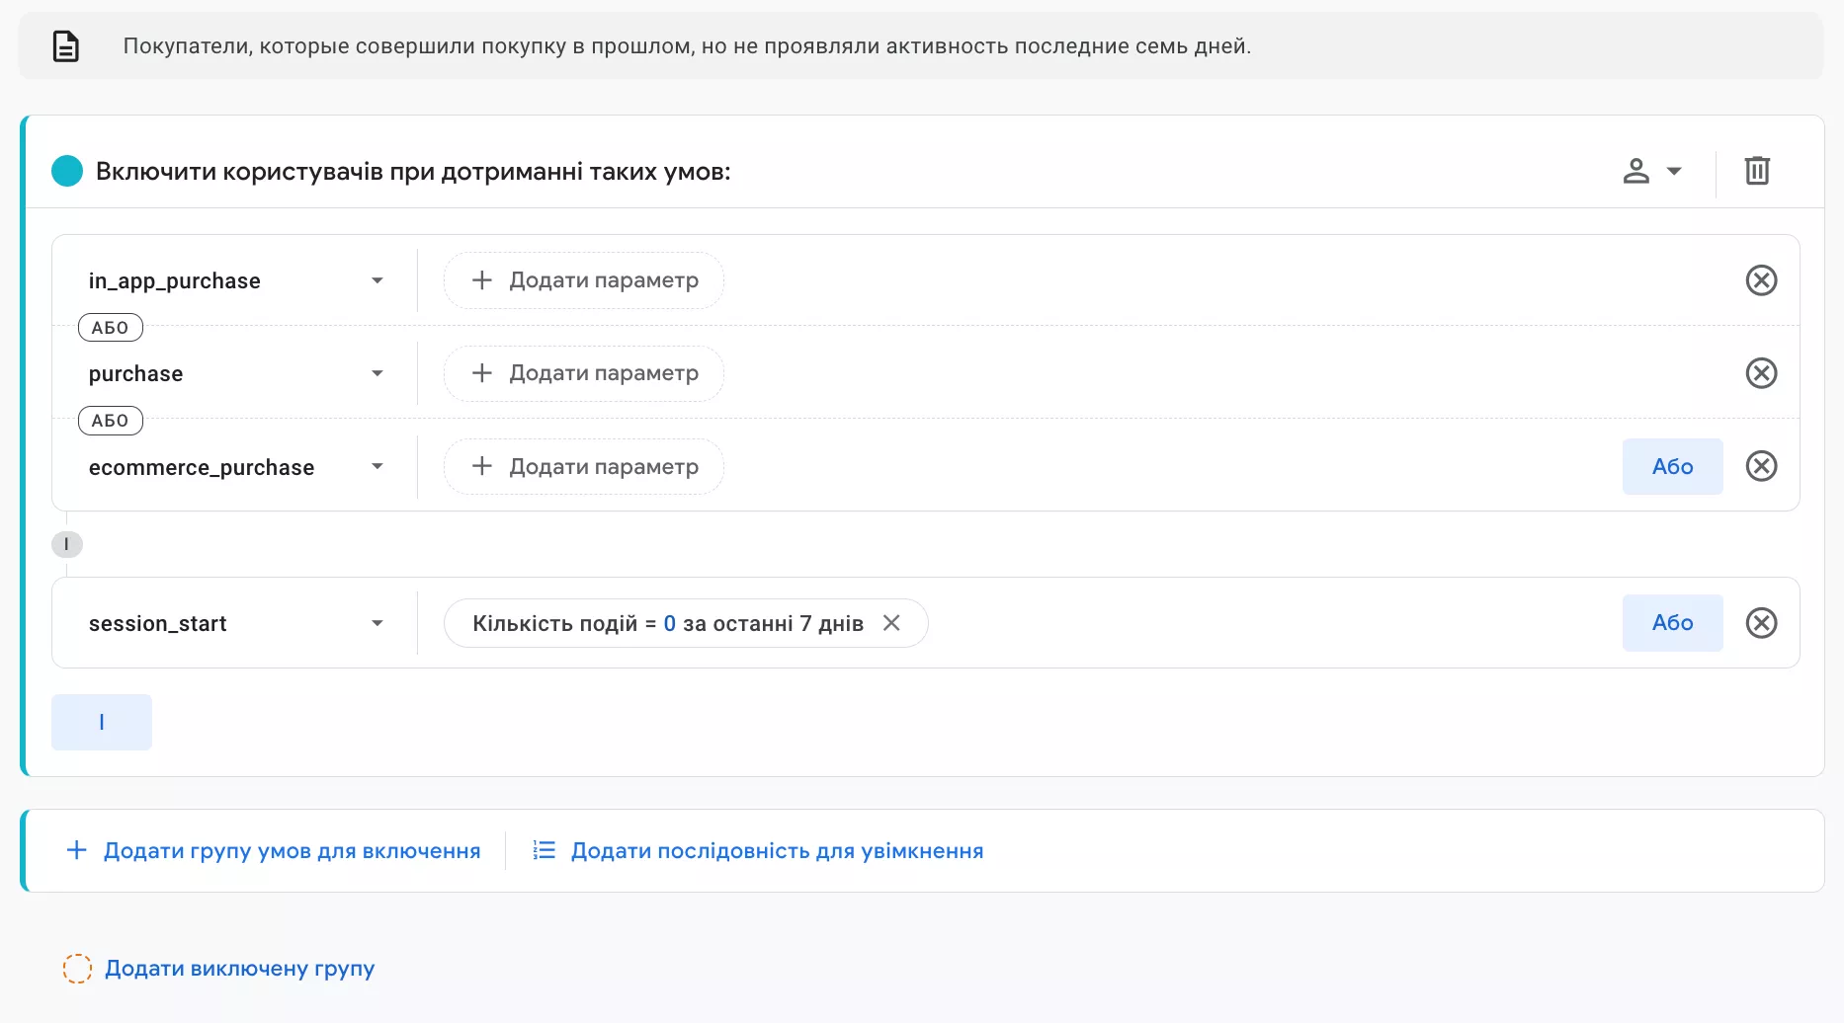Remove the ecommerce_purchase event with its X icon
Viewport: 1844px width, 1023px height.
tap(1761, 466)
